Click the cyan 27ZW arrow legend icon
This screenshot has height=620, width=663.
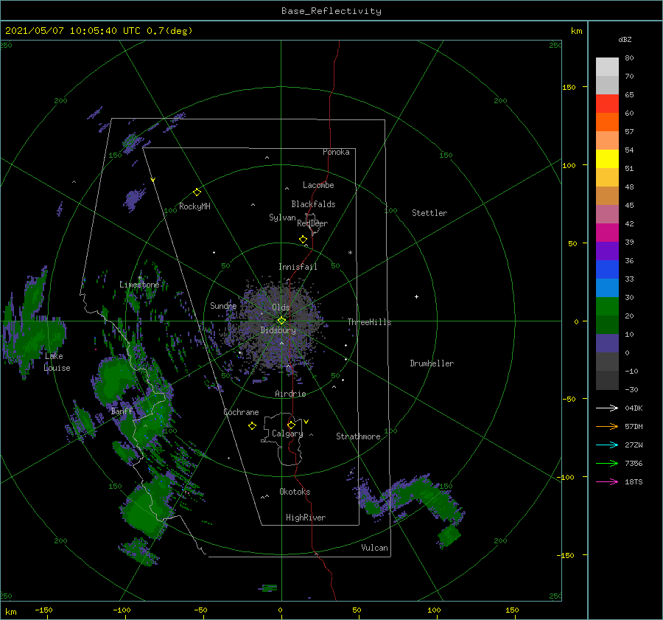(607, 445)
